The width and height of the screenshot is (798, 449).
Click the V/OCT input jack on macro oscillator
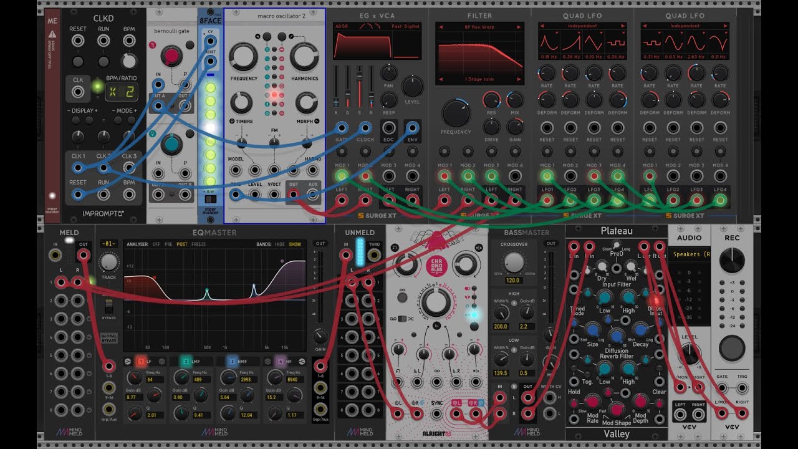click(x=274, y=195)
